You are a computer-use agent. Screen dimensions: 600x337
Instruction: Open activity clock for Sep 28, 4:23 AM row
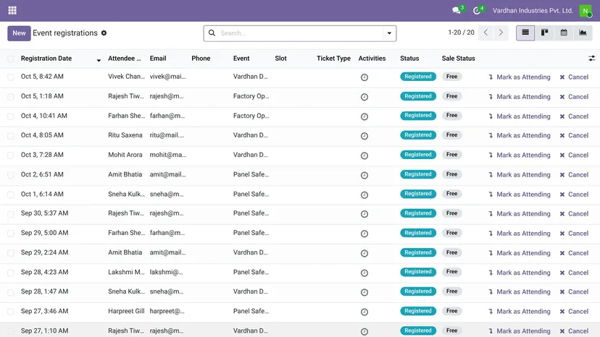(364, 273)
